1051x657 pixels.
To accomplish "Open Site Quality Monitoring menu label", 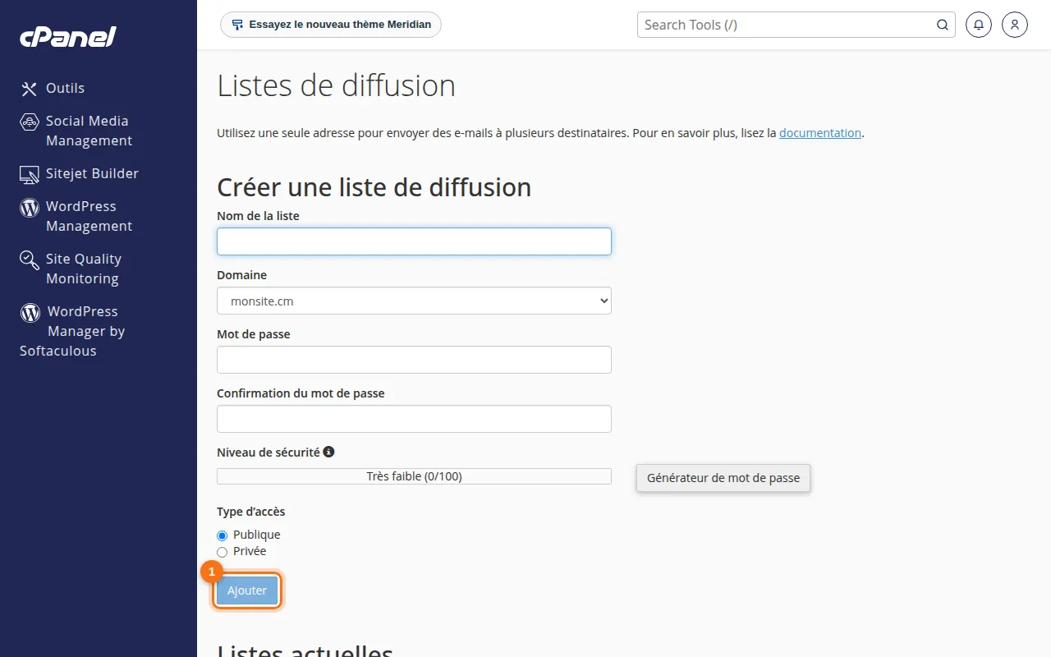I will pos(84,269).
